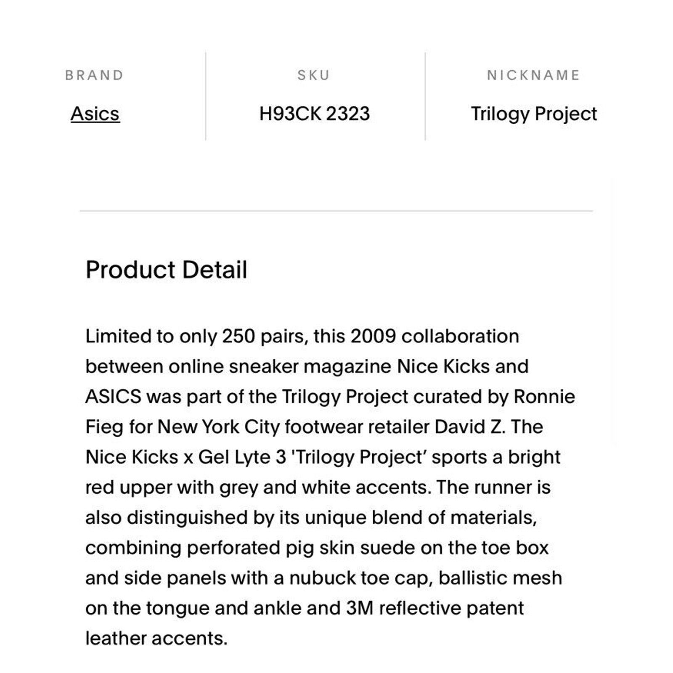Click the Product Detail heading
Viewport: 673px width, 673px height.
pos(166,270)
